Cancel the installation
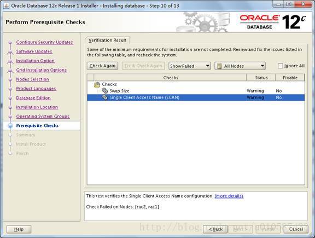The width and height of the screenshot is (315, 238). (296, 229)
